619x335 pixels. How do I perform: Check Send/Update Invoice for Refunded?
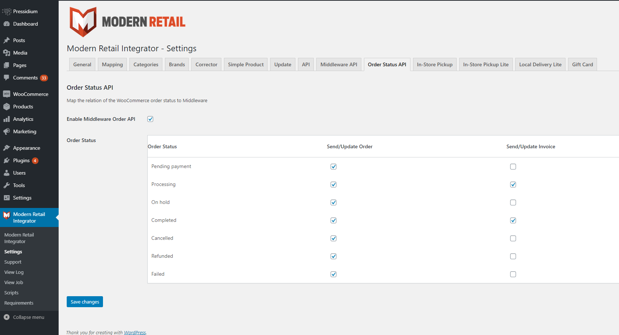click(x=513, y=256)
